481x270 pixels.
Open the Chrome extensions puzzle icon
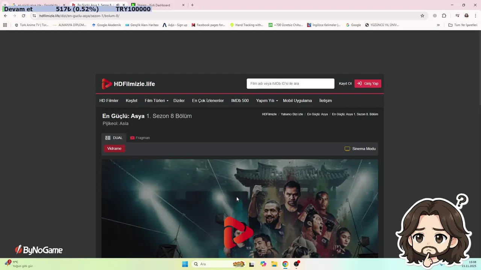click(444, 16)
